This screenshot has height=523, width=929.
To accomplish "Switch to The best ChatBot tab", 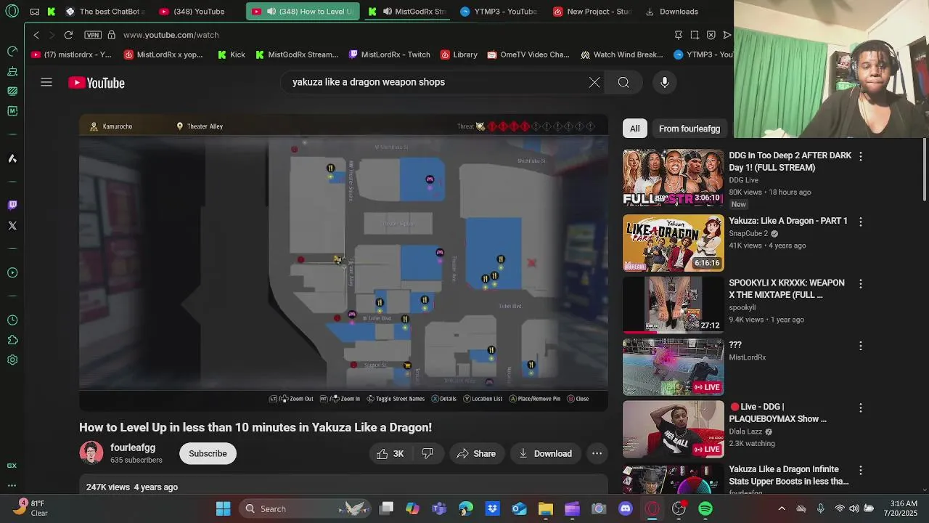I will click(105, 12).
